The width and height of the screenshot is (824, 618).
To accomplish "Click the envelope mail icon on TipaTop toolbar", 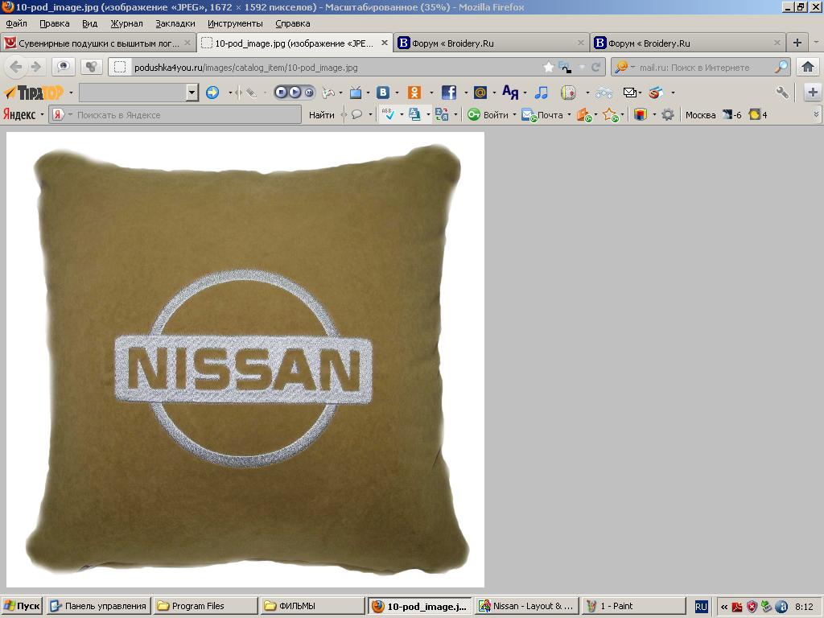I will [629, 93].
